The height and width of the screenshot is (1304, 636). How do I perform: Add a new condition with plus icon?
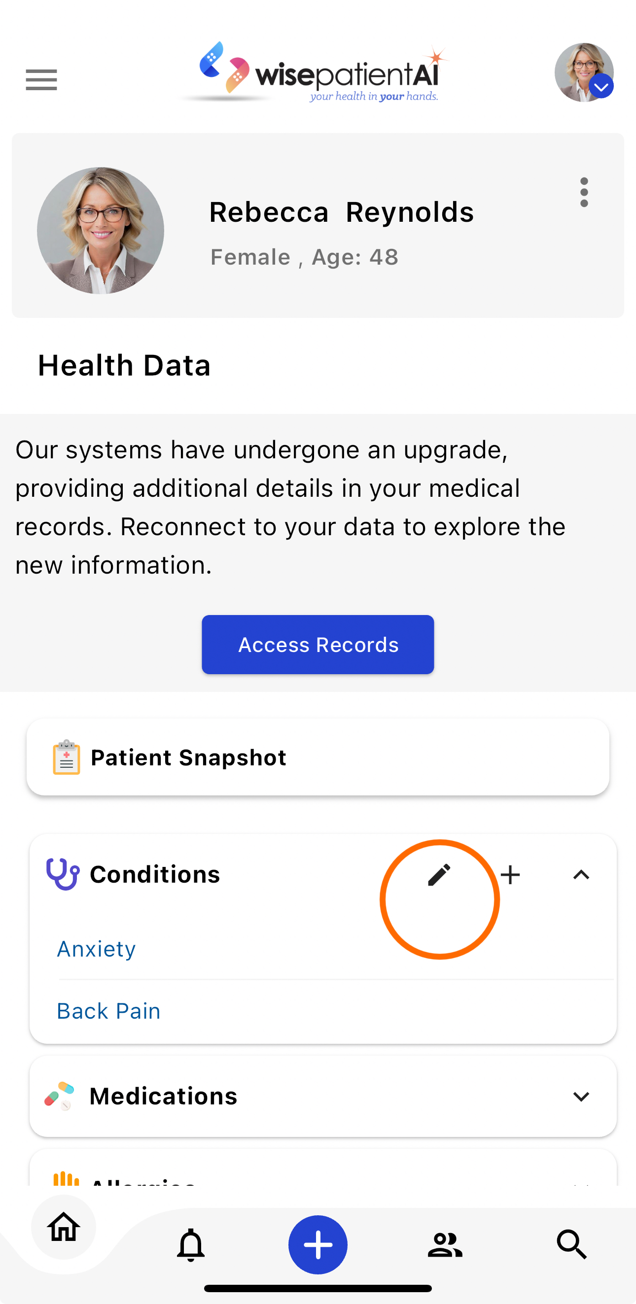click(x=510, y=875)
